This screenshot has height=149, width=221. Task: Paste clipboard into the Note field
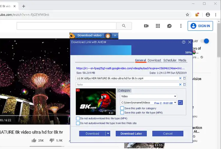tap(184, 85)
